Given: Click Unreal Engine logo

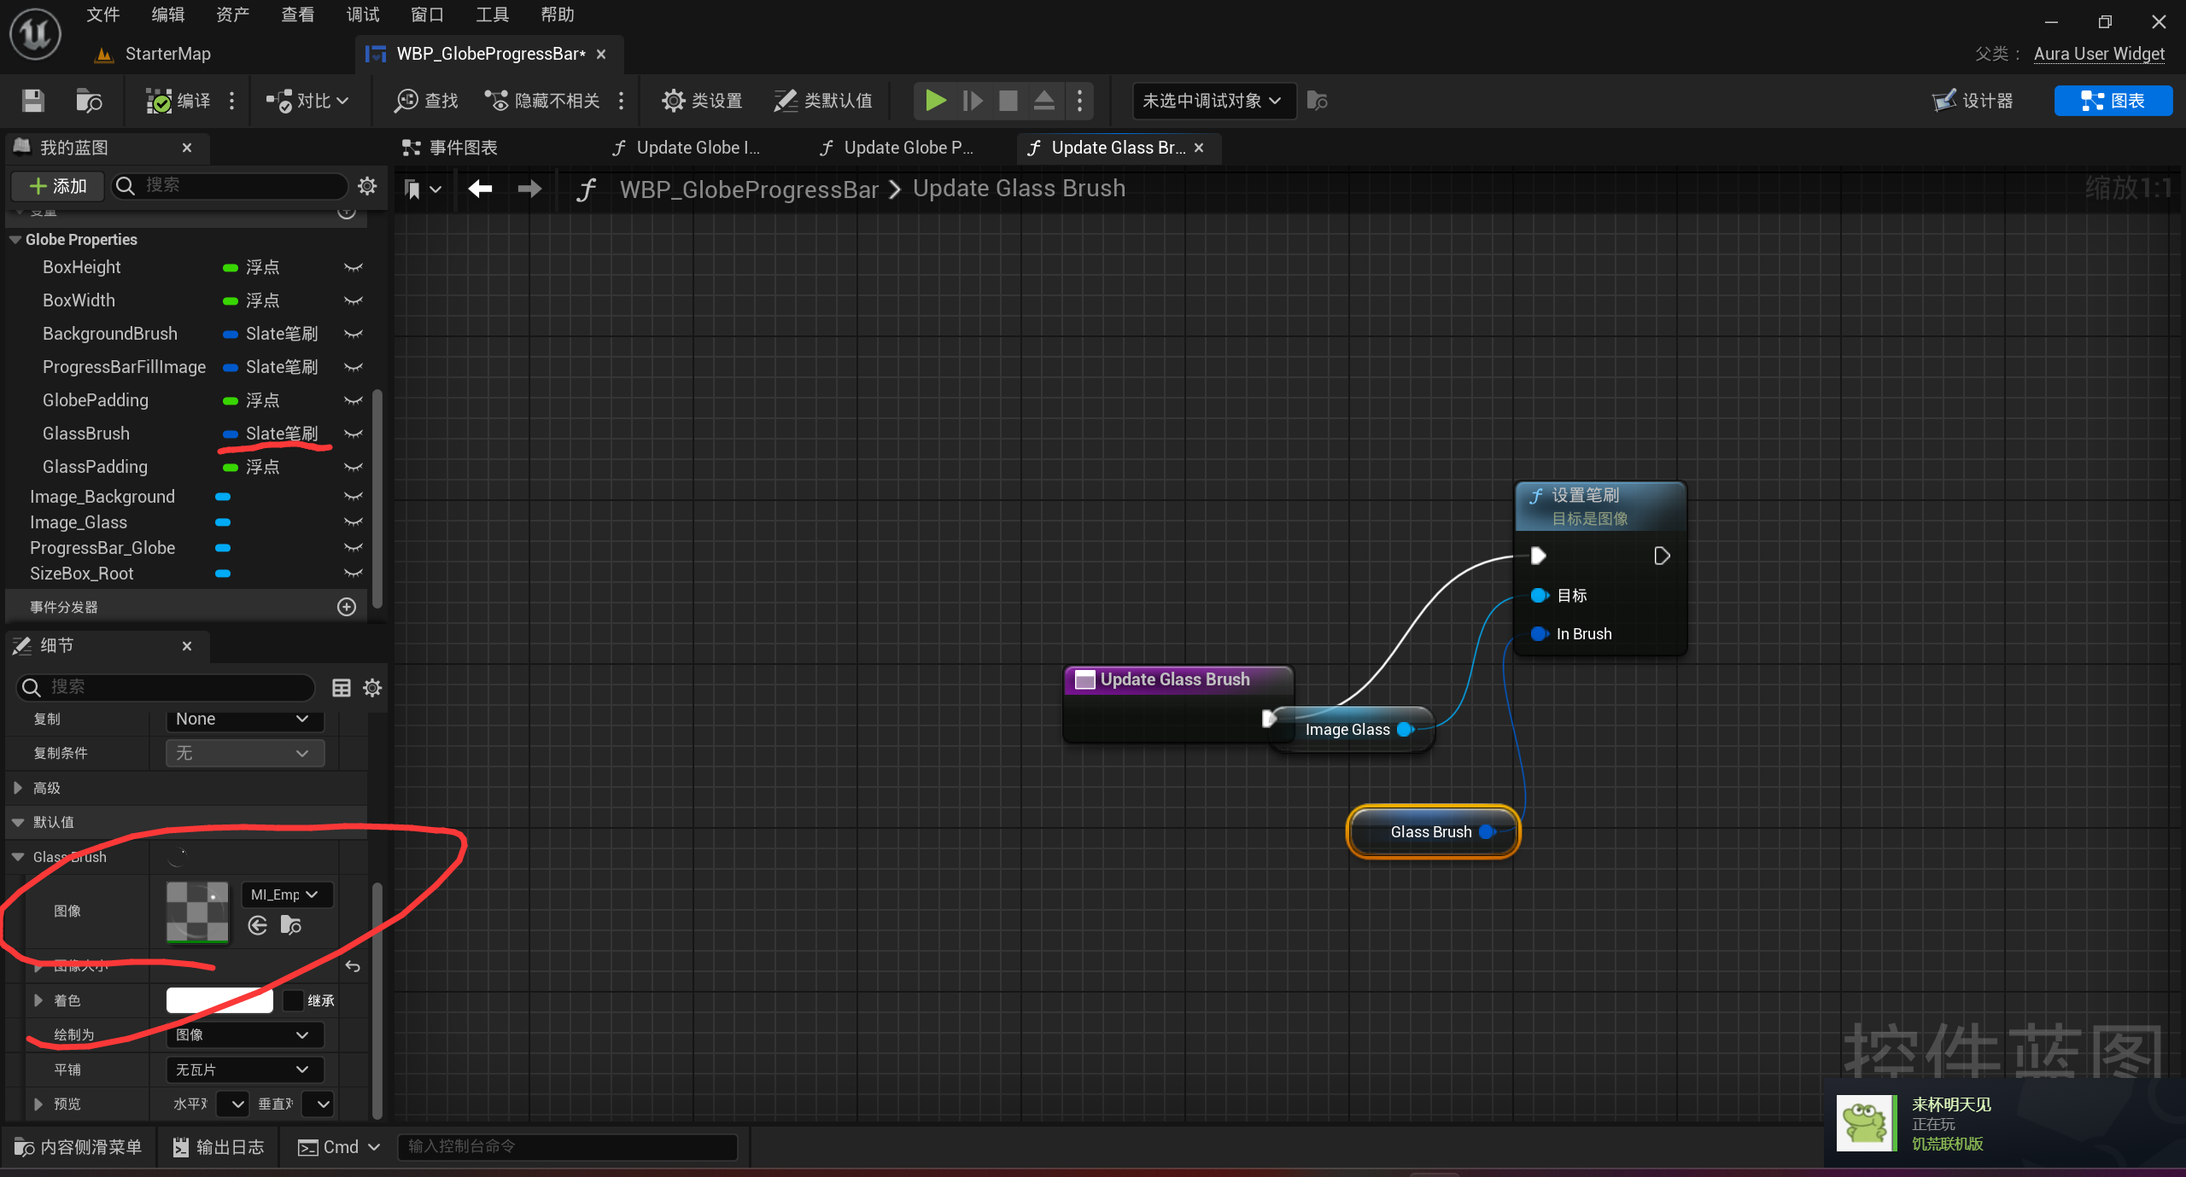Looking at the screenshot, I should tap(35, 35).
